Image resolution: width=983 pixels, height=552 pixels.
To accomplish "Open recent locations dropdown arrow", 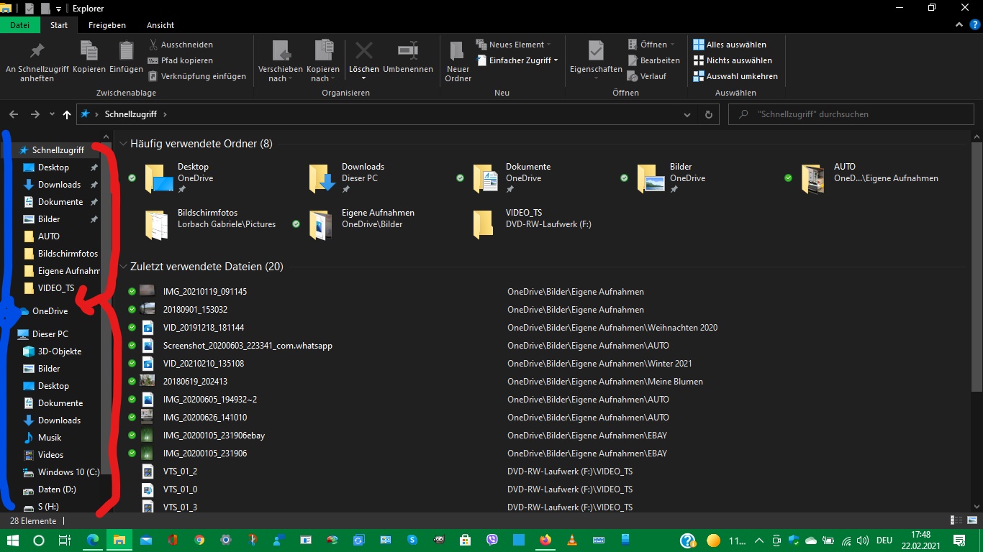I will (x=52, y=114).
